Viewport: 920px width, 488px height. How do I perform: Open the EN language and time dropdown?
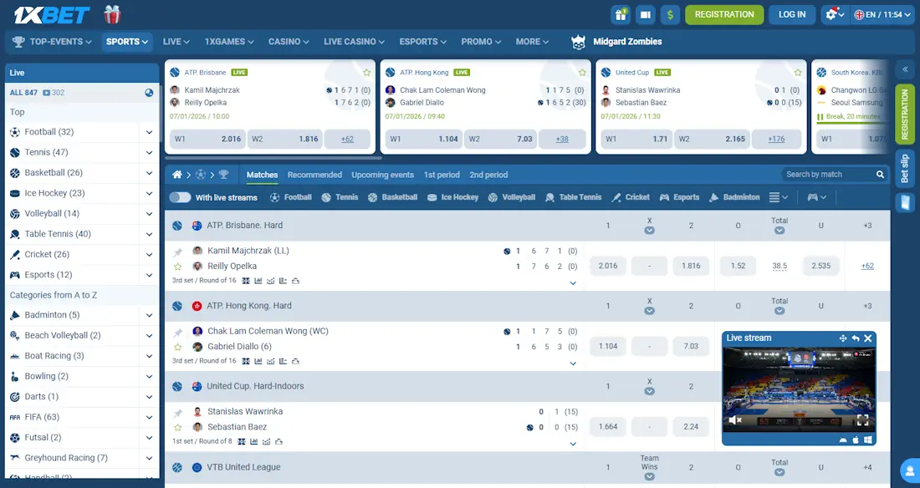882,14
